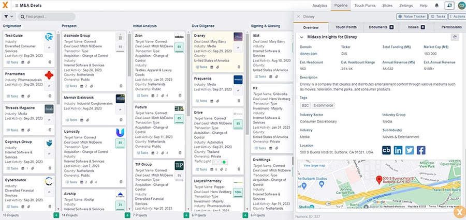
Task: Click the Origination column scrollbar
Action: pyautogui.click(x=58, y=70)
